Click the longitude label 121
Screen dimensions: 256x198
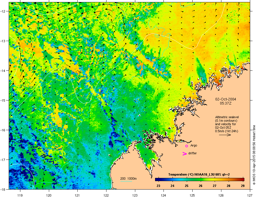[x=77, y=195]
